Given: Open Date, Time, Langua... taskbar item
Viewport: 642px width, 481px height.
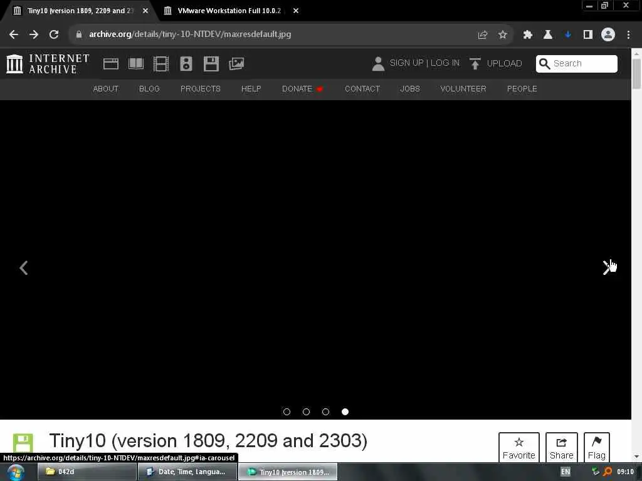Looking at the screenshot, I should [187, 472].
